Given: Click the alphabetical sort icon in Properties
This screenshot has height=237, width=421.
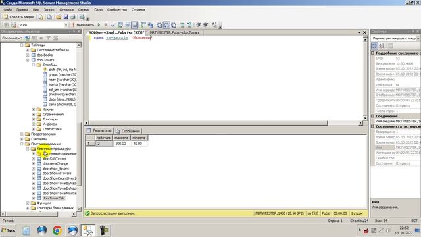Looking at the screenshot, I should tap(382, 46).
